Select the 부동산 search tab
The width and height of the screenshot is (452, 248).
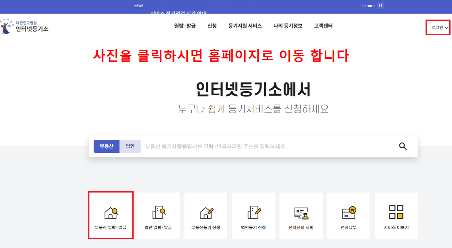pyautogui.click(x=107, y=146)
